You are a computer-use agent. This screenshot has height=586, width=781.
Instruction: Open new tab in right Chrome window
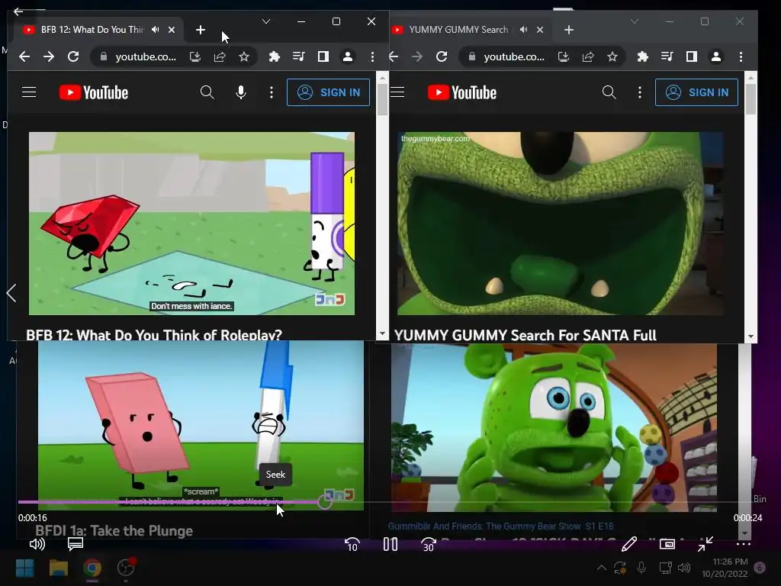[569, 30]
